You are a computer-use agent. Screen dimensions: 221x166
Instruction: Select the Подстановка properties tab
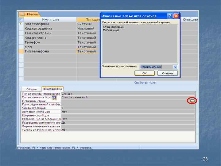[52, 89]
